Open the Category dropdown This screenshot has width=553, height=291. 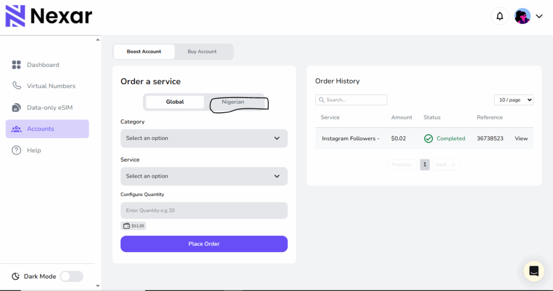click(204, 138)
